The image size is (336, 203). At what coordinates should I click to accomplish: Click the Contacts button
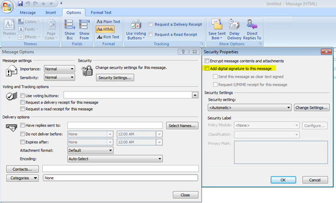point(22,169)
